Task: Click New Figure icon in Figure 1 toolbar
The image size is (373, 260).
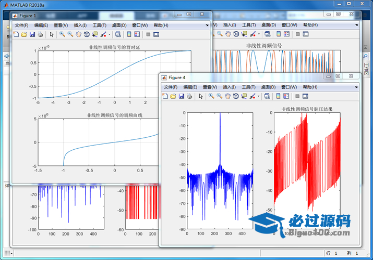Action: [x=16, y=34]
